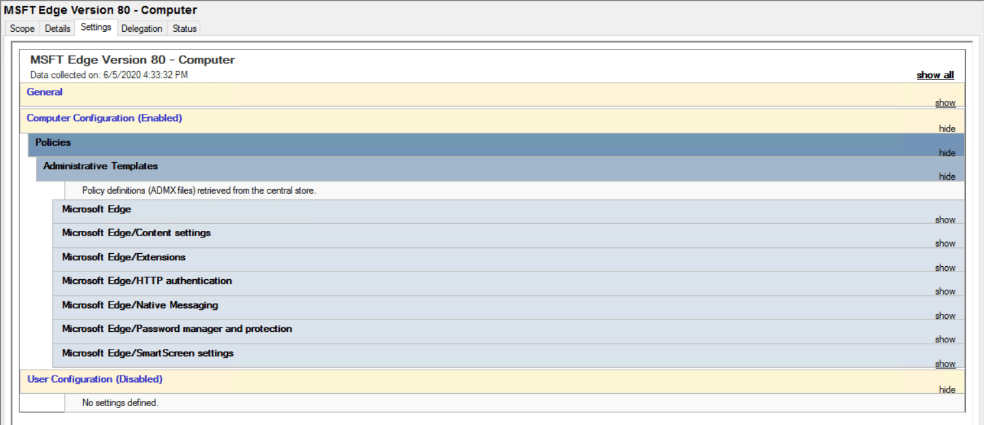Click the Computer Configuration (Enabled) heading

tap(104, 118)
